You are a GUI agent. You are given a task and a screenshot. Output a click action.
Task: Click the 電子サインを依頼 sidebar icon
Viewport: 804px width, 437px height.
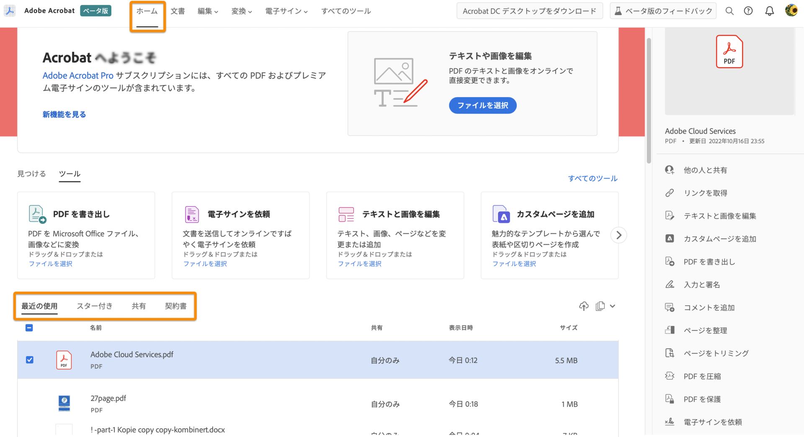point(670,422)
